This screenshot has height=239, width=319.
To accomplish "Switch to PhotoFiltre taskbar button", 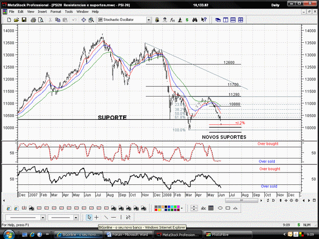I will pos(228,235).
